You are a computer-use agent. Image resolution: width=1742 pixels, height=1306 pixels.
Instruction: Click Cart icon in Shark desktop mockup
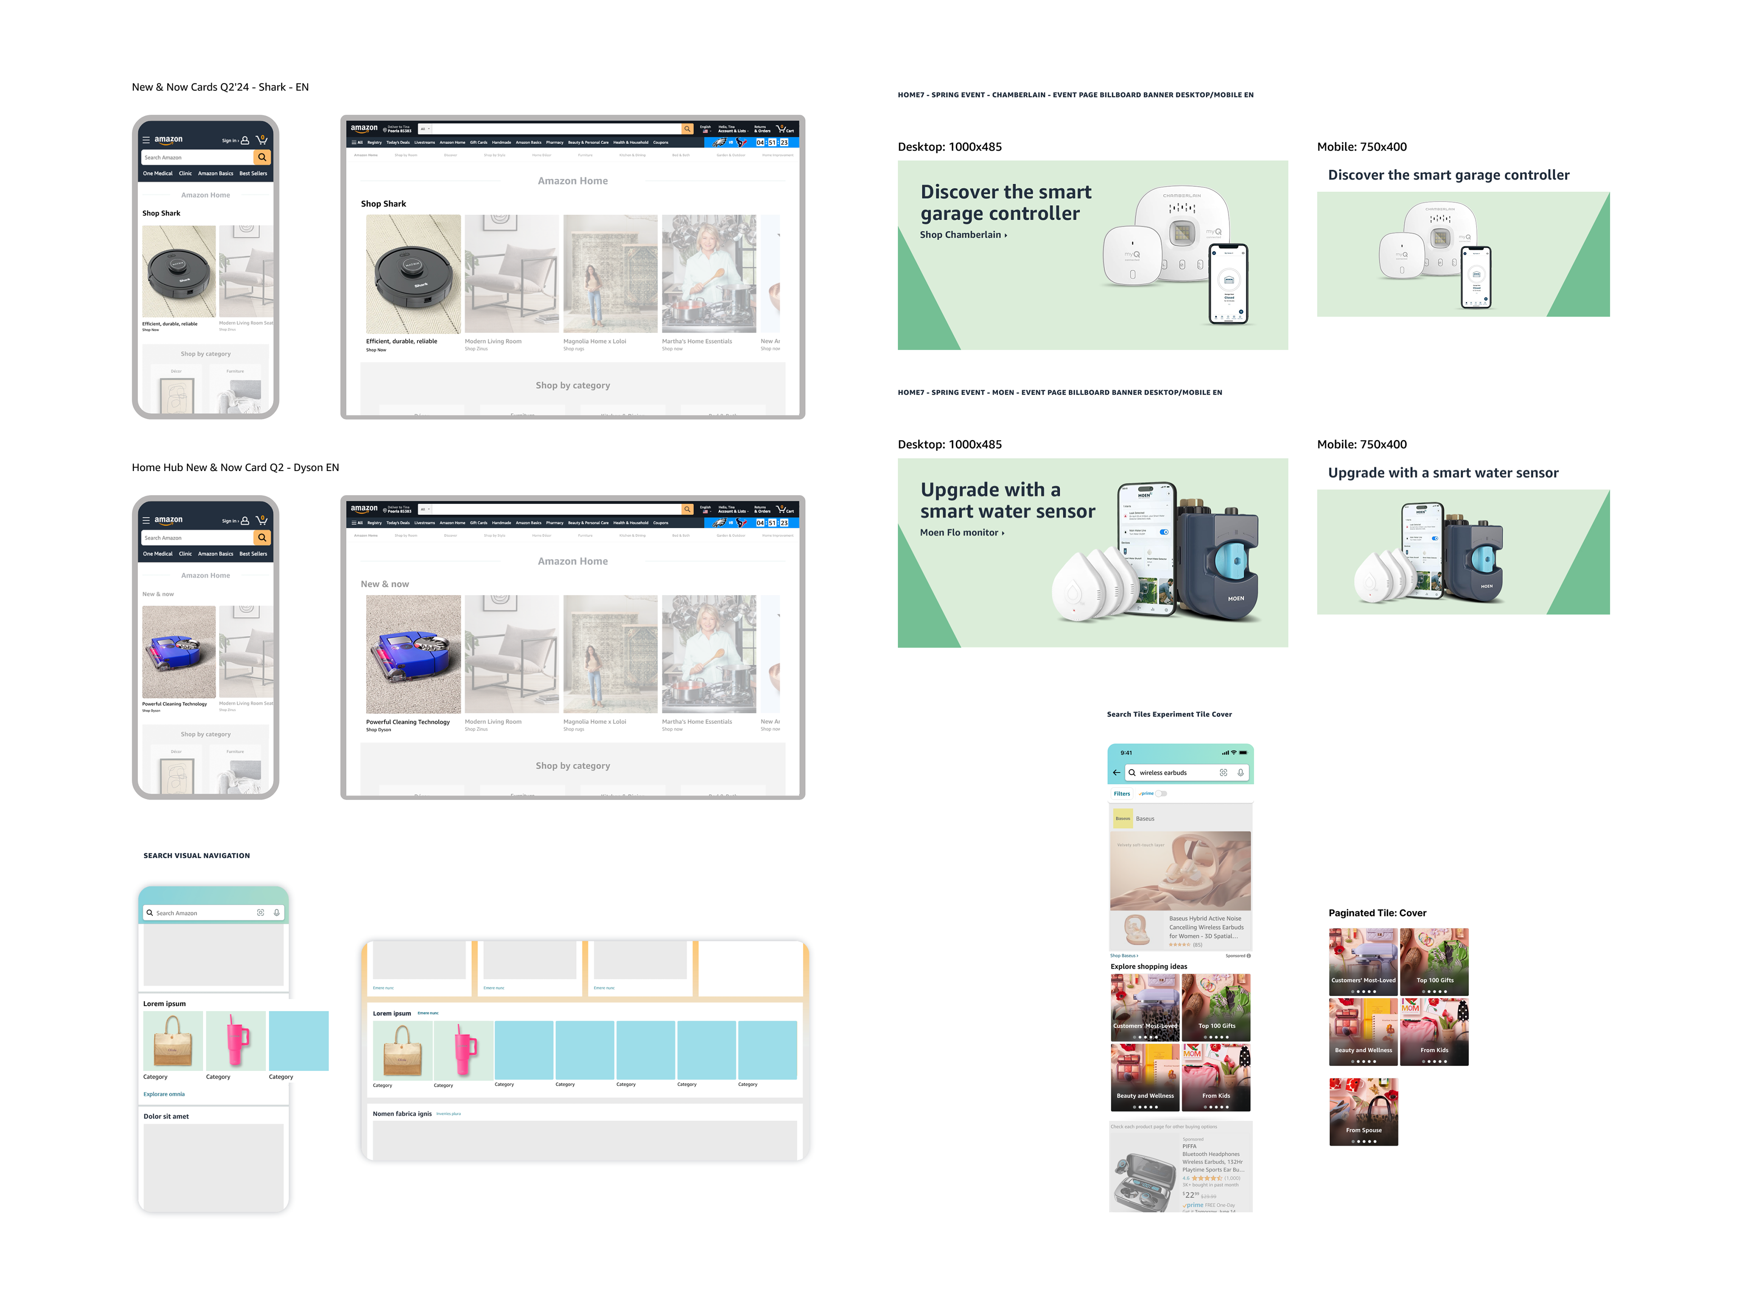[x=785, y=128]
